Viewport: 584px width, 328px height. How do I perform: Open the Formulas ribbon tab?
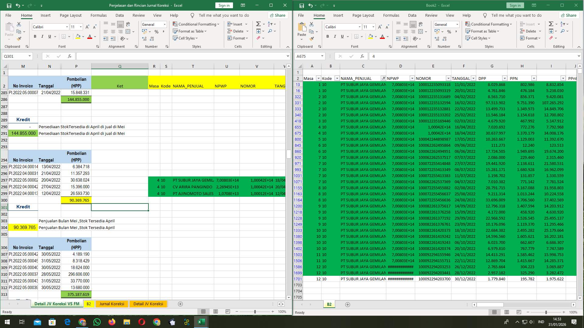pos(99,15)
